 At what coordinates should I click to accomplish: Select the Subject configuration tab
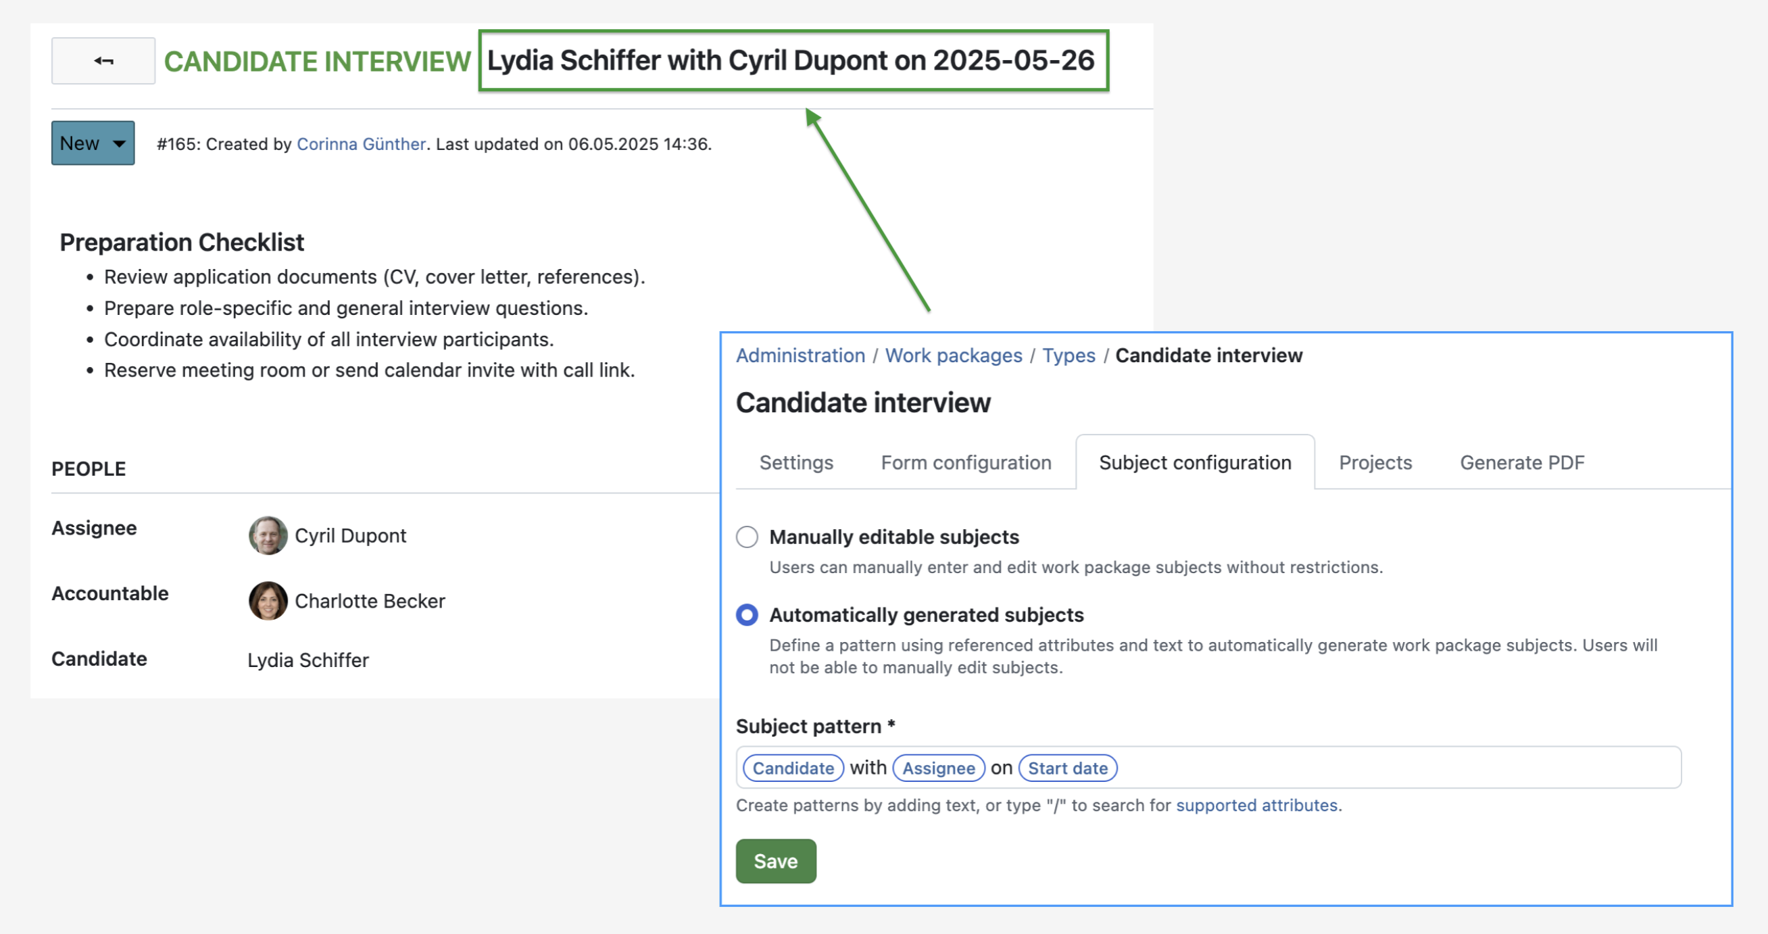tap(1194, 462)
